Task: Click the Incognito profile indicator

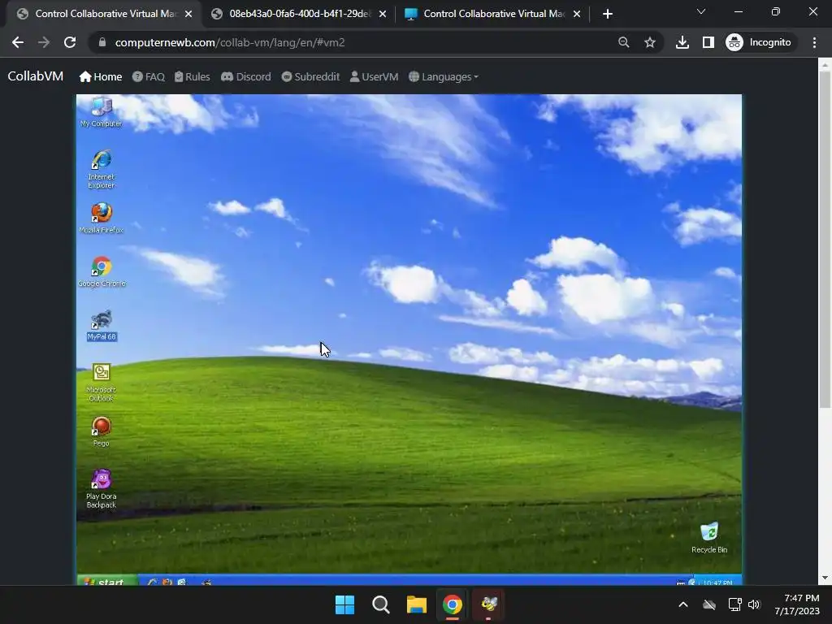Action: click(759, 42)
